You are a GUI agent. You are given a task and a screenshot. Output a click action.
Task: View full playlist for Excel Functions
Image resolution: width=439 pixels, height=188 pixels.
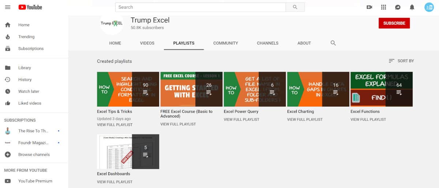(x=368, y=119)
